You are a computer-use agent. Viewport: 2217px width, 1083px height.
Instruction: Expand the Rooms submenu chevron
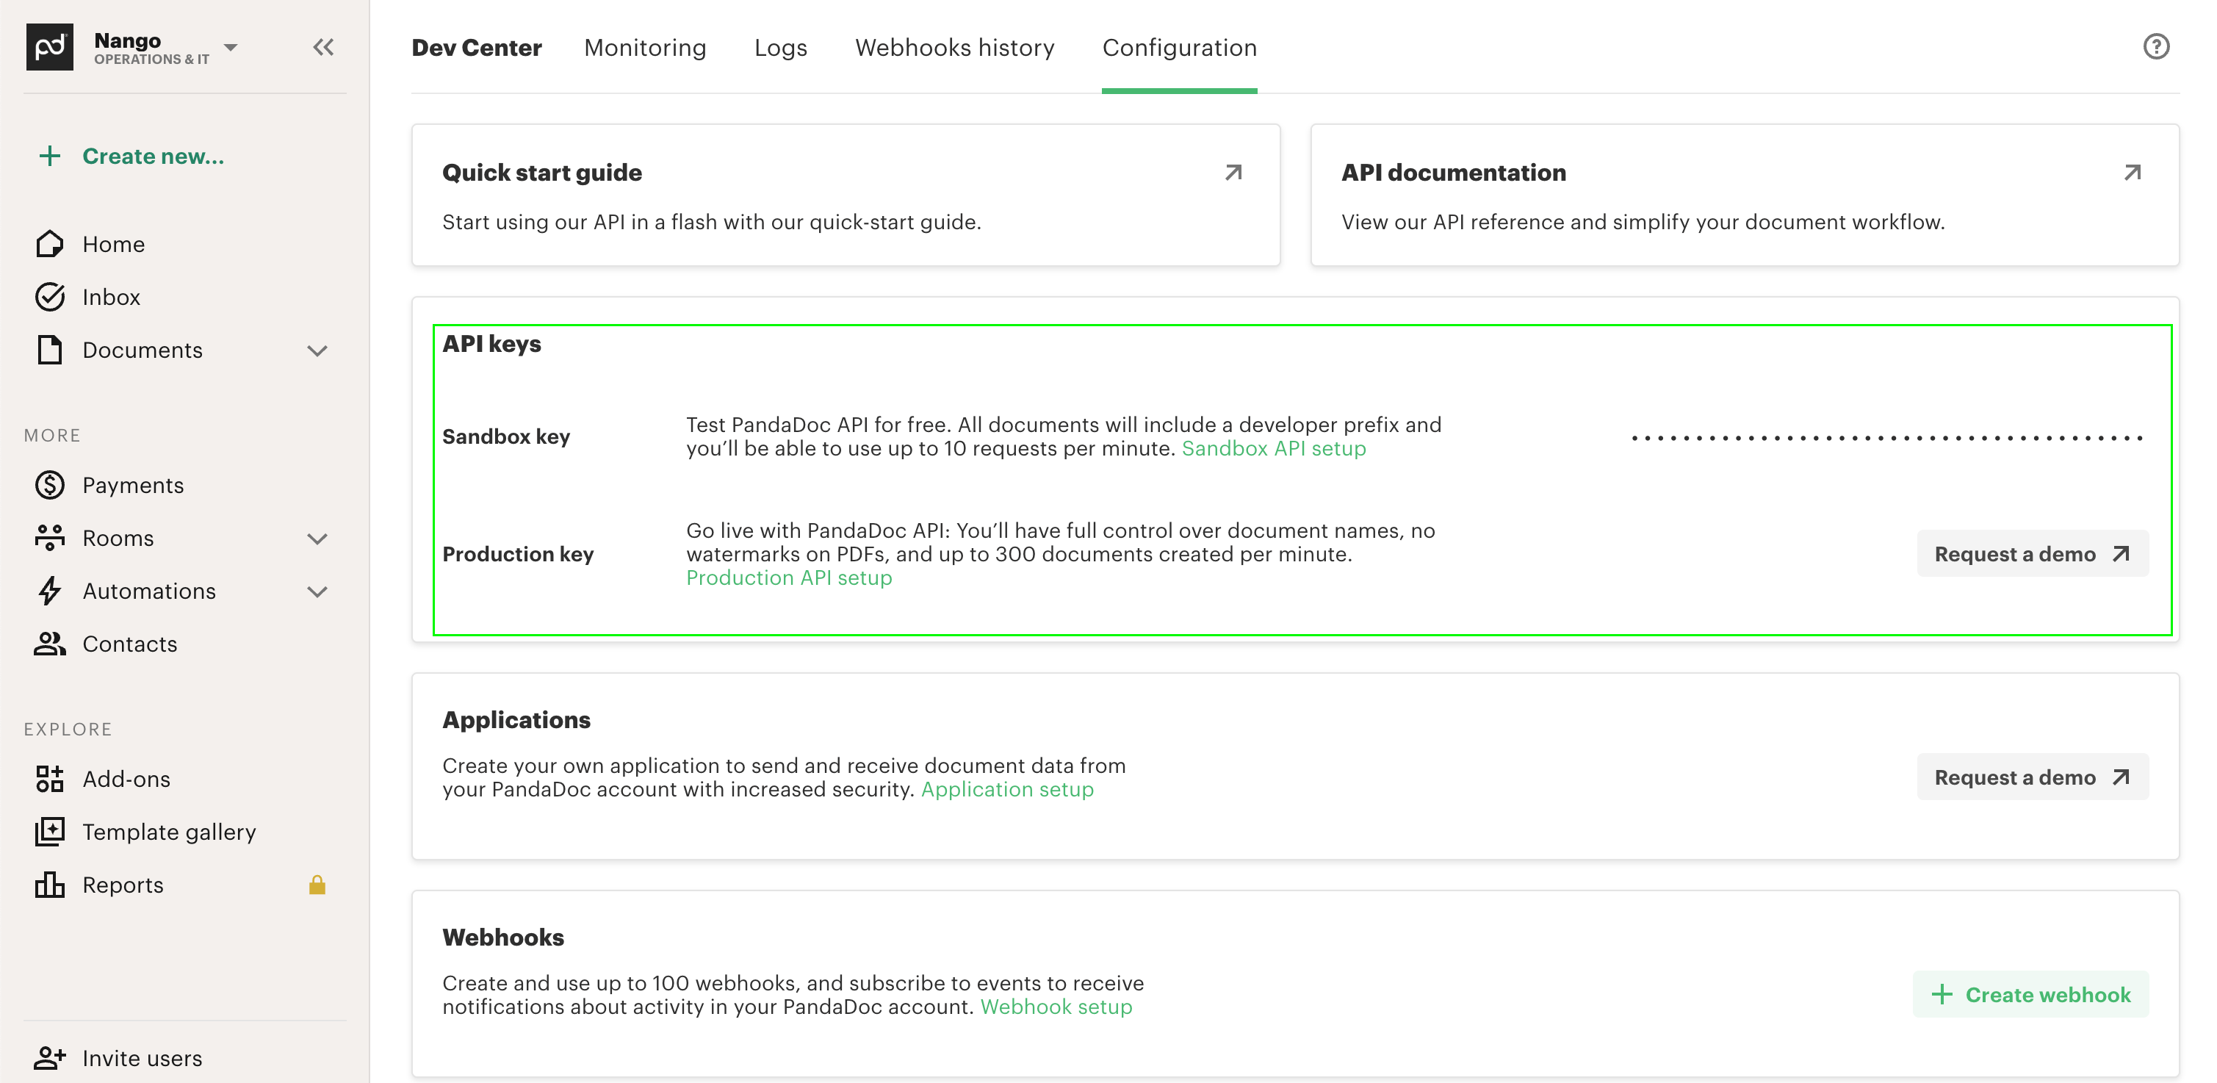coord(317,539)
